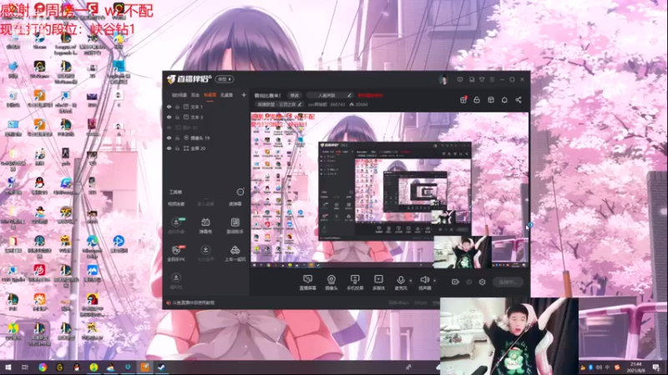Hide the 摄像头 19 layer
This screenshot has height=375, width=668.
point(170,137)
